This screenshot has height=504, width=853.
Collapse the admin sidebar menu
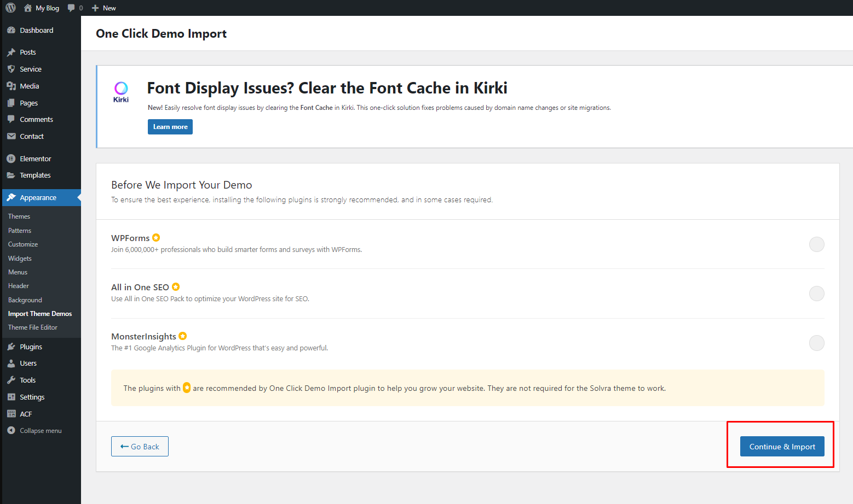tap(35, 431)
